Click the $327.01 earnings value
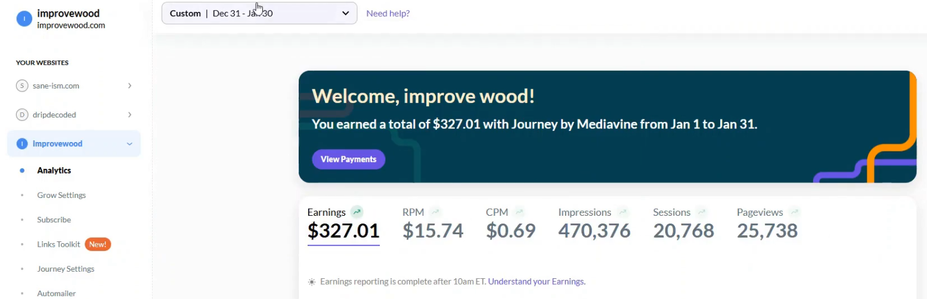The height and width of the screenshot is (299, 927). pyautogui.click(x=343, y=231)
